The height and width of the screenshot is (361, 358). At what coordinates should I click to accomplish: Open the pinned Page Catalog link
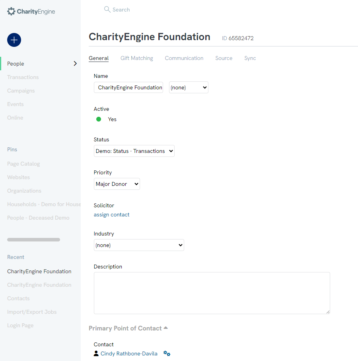click(x=23, y=164)
